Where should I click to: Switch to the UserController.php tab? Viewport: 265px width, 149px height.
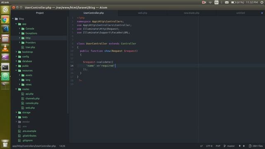pos(94,13)
